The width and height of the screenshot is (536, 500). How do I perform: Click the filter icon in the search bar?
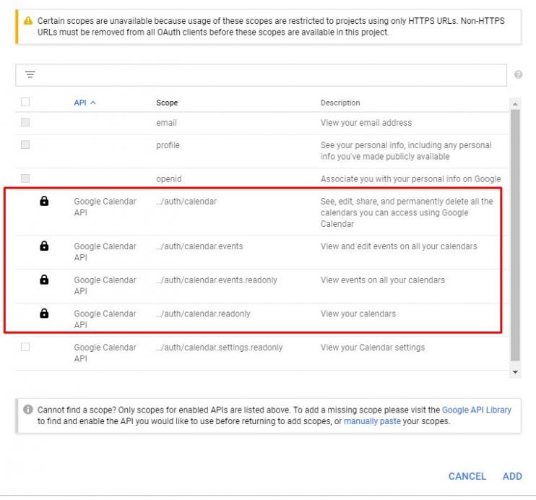tap(30, 75)
